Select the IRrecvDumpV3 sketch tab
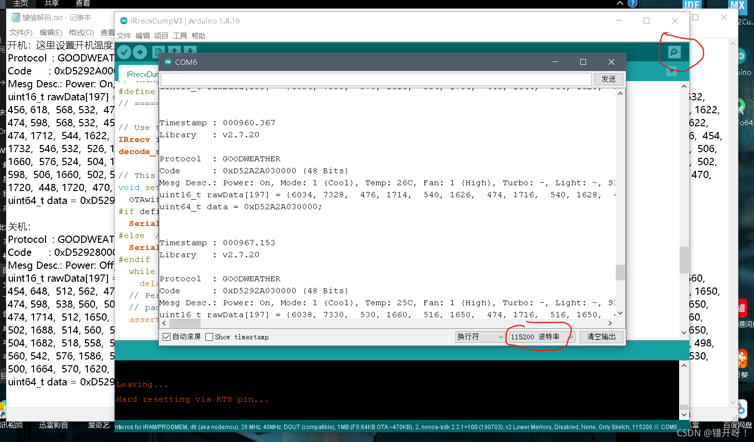The width and height of the screenshot is (754, 442). coord(139,73)
